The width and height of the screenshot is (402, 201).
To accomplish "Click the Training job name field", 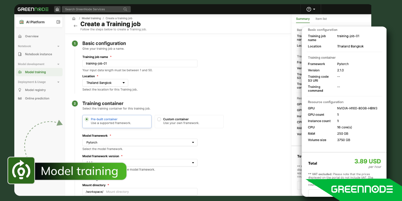I will (x=140, y=64).
